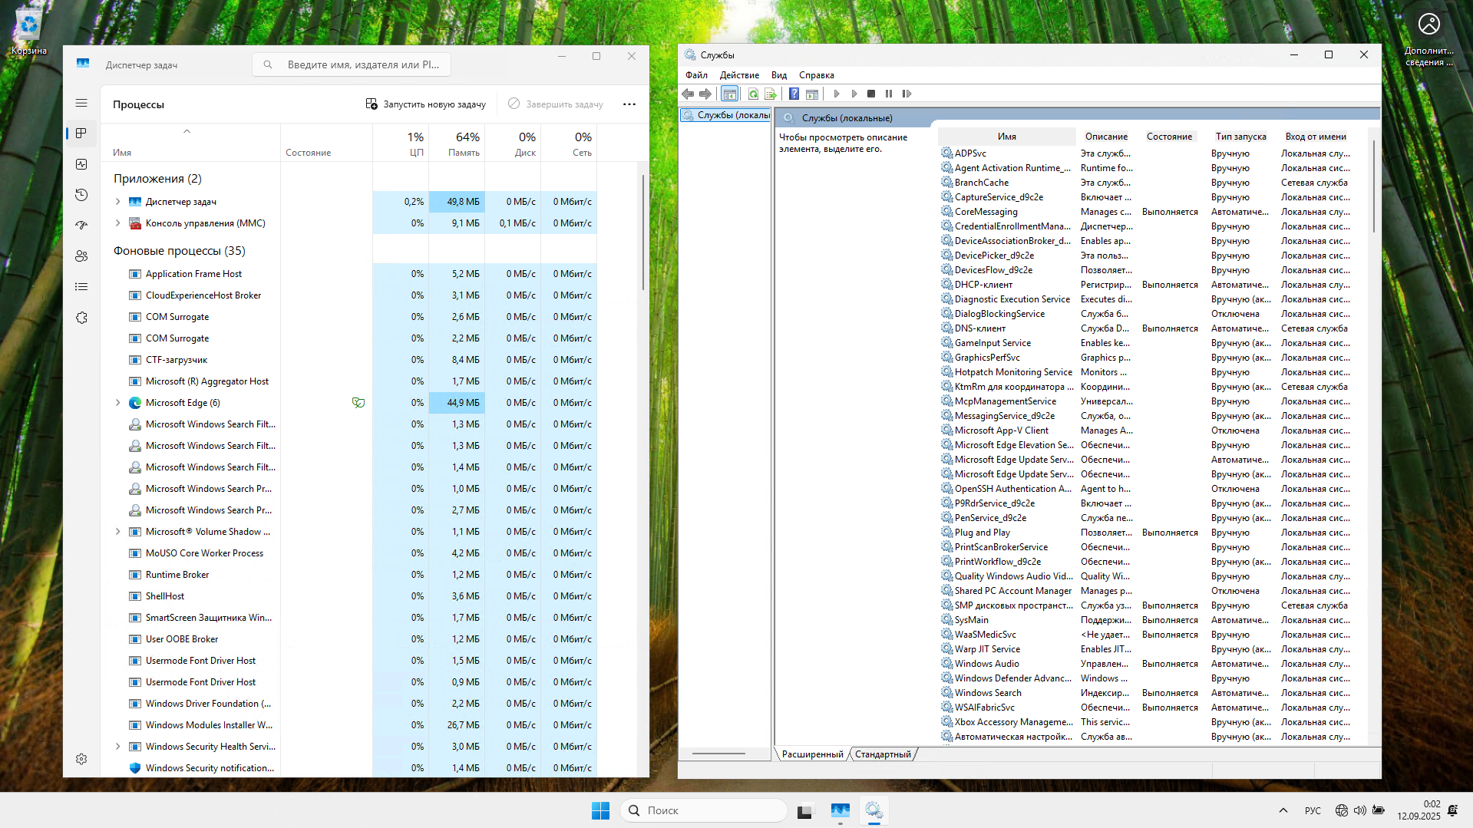The height and width of the screenshot is (828, 1473).
Task: Switch input language via РУС indicator
Action: [x=1313, y=810]
